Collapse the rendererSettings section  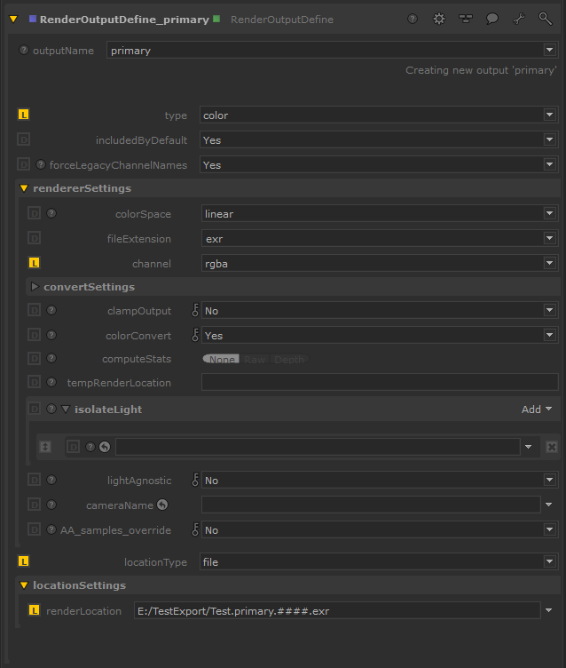[x=24, y=188]
